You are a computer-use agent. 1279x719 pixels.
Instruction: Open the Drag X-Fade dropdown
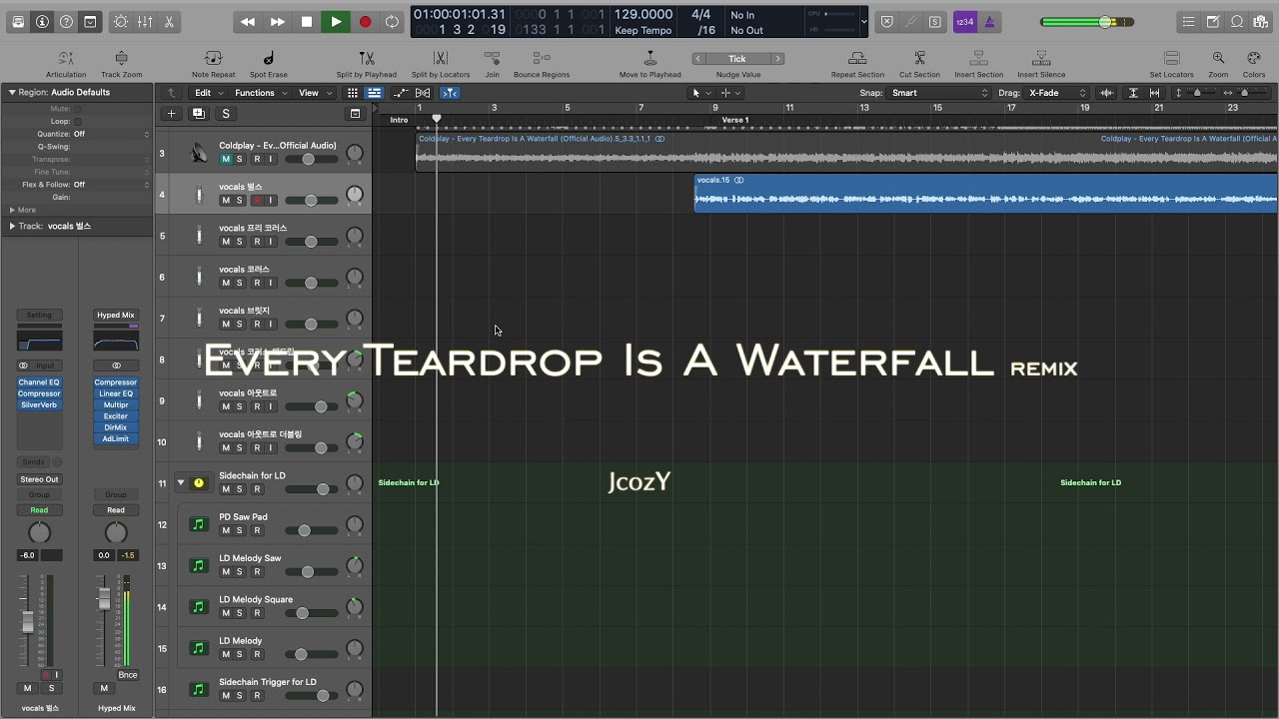click(x=1057, y=93)
